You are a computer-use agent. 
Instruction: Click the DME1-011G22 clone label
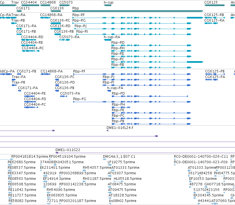tap(68, 150)
